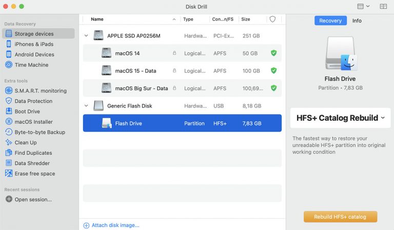This screenshot has height=230, width=394.
Task: Collapse the Generic Flash Disk entry
Action: click(86, 106)
